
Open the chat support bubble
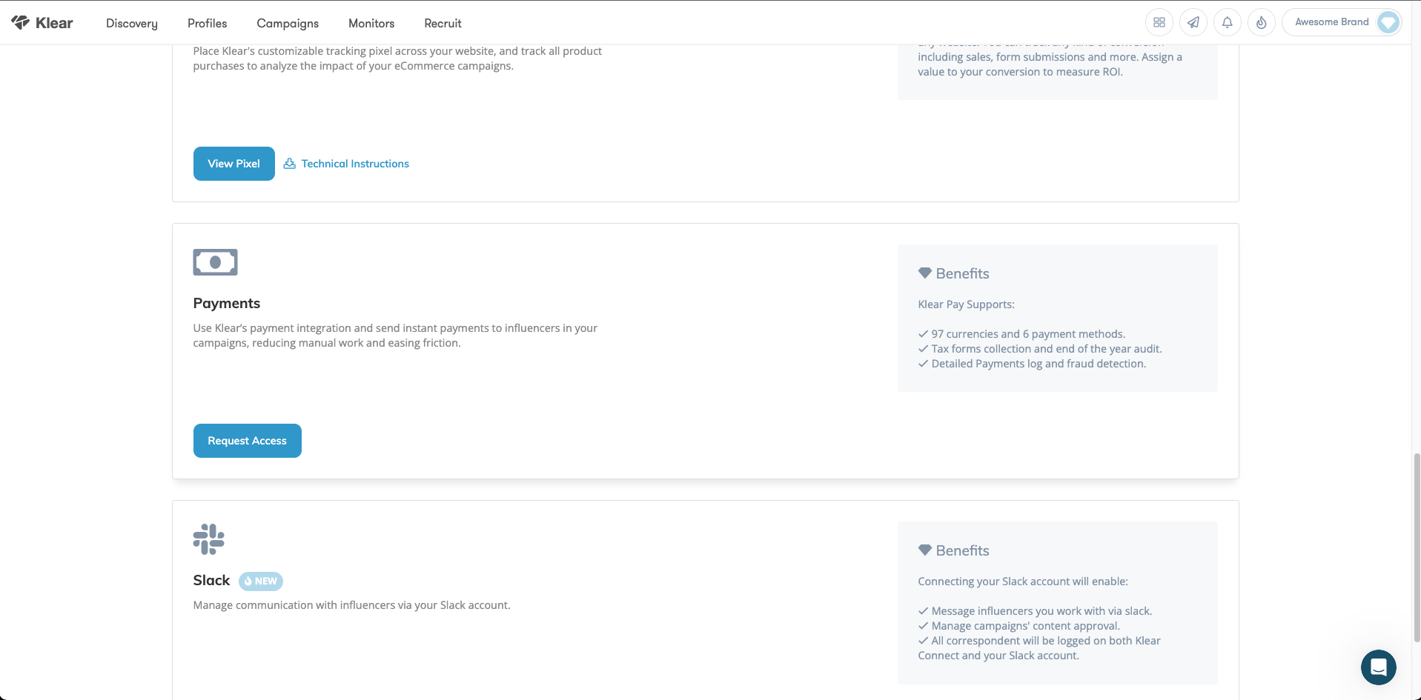(x=1379, y=667)
